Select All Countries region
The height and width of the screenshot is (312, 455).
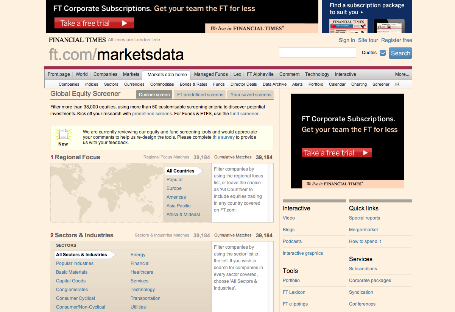pos(184,171)
